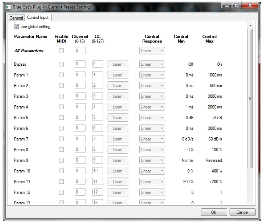263x223 pixels.
Task: Click Learn next to Param 4
Action: [118, 107]
